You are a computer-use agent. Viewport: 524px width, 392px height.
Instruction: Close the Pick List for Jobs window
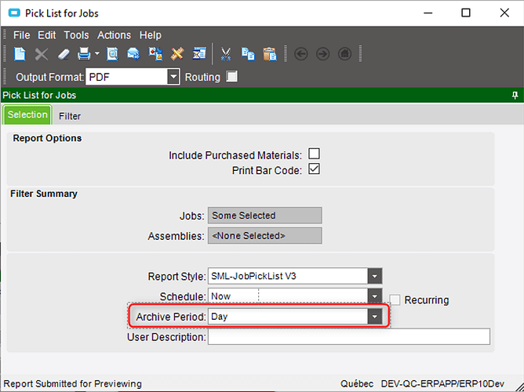(x=504, y=13)
